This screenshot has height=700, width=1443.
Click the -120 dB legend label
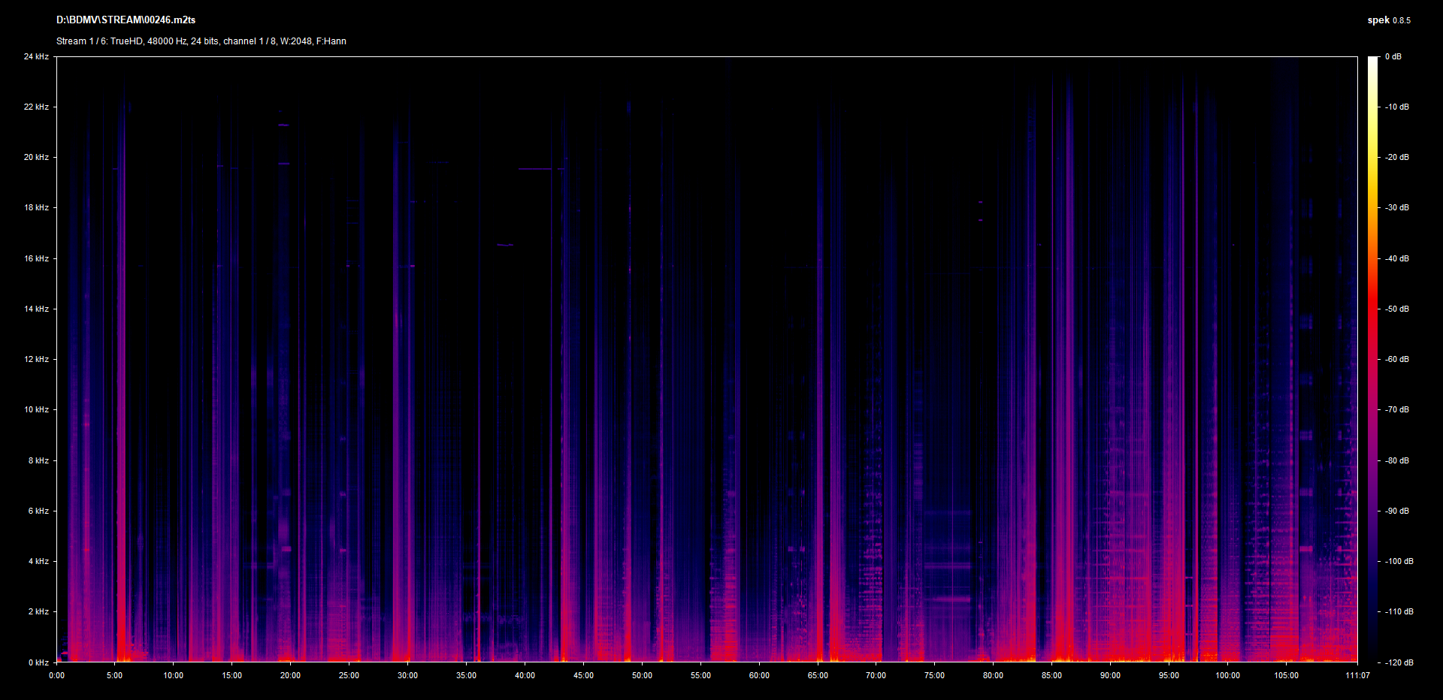(1398, 662)
